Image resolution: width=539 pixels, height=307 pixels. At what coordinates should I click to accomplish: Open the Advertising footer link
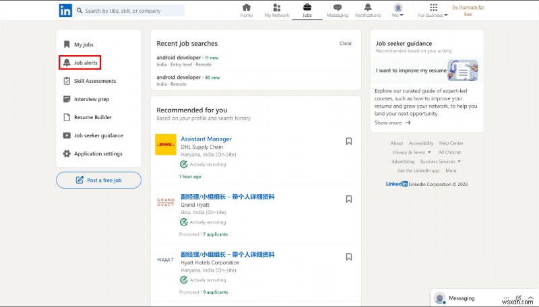coord(403,162)
